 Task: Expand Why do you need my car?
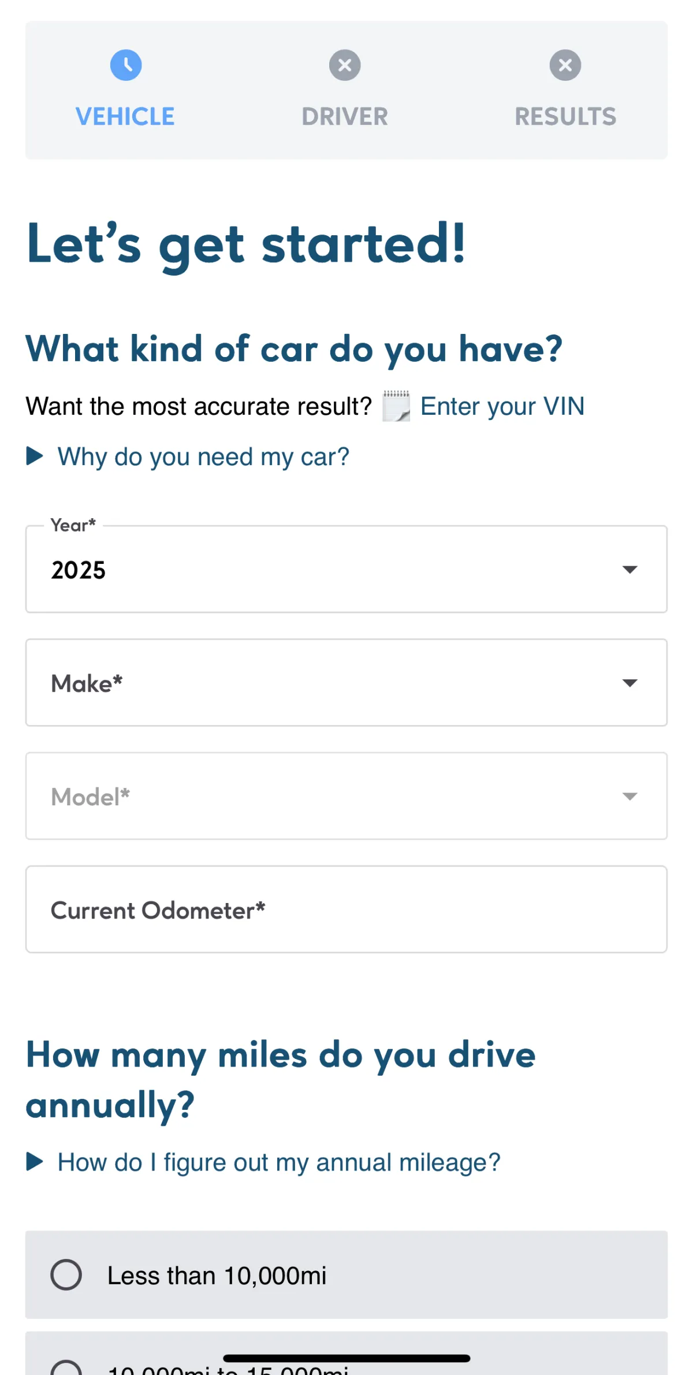tap(203, 456)
